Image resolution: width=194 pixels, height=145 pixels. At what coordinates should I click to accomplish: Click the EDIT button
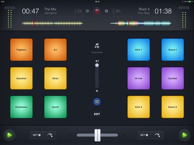coord(97,114)
